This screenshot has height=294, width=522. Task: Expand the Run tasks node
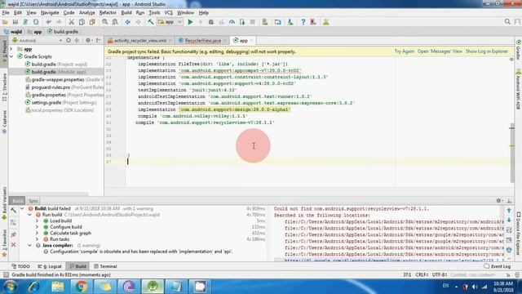click(x=38, y=239)
